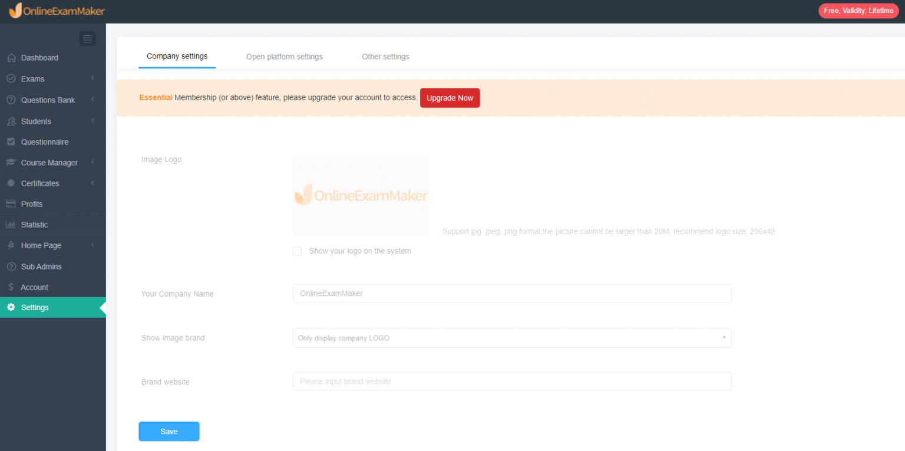Image resolution: width=905 pixels, height=451 pixels.
Task: Click the Upgrade Now button
Action: tap(450, 97)
